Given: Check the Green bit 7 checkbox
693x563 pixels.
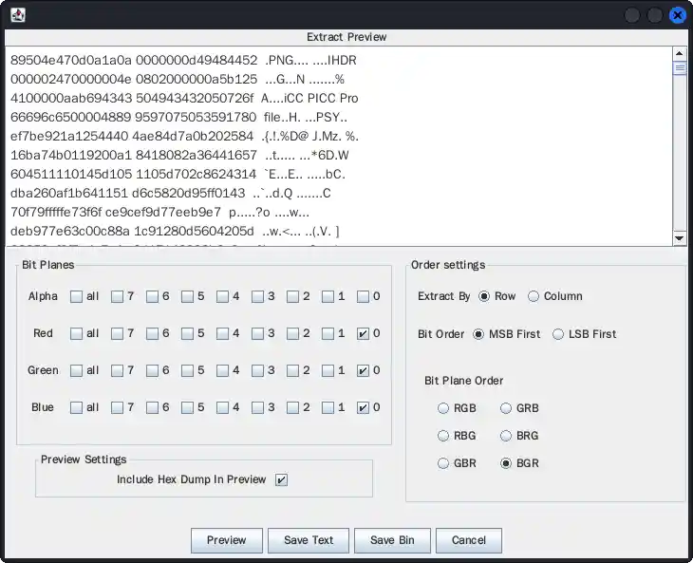Looking at the screenshot, I should 117,370.
